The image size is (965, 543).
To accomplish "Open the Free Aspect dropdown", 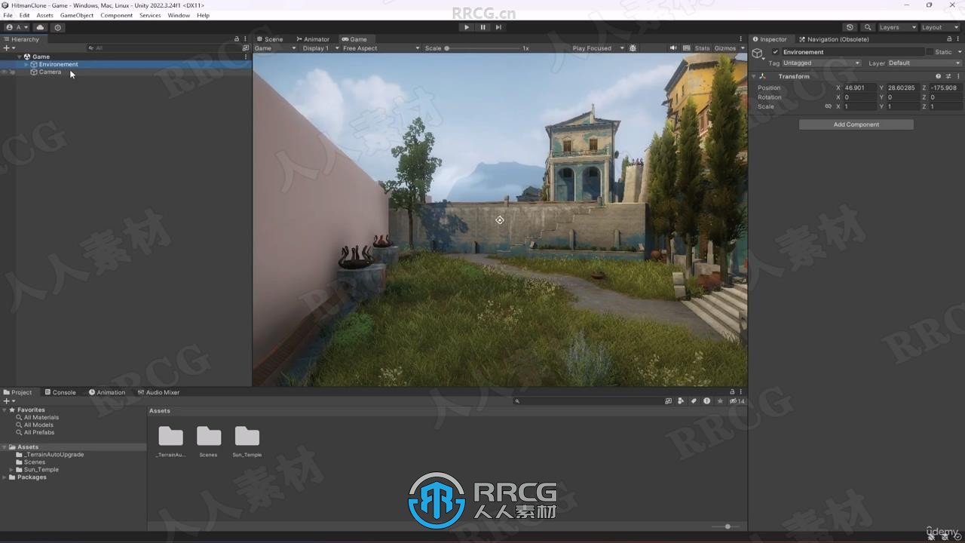I will click(x=381, y=48).
